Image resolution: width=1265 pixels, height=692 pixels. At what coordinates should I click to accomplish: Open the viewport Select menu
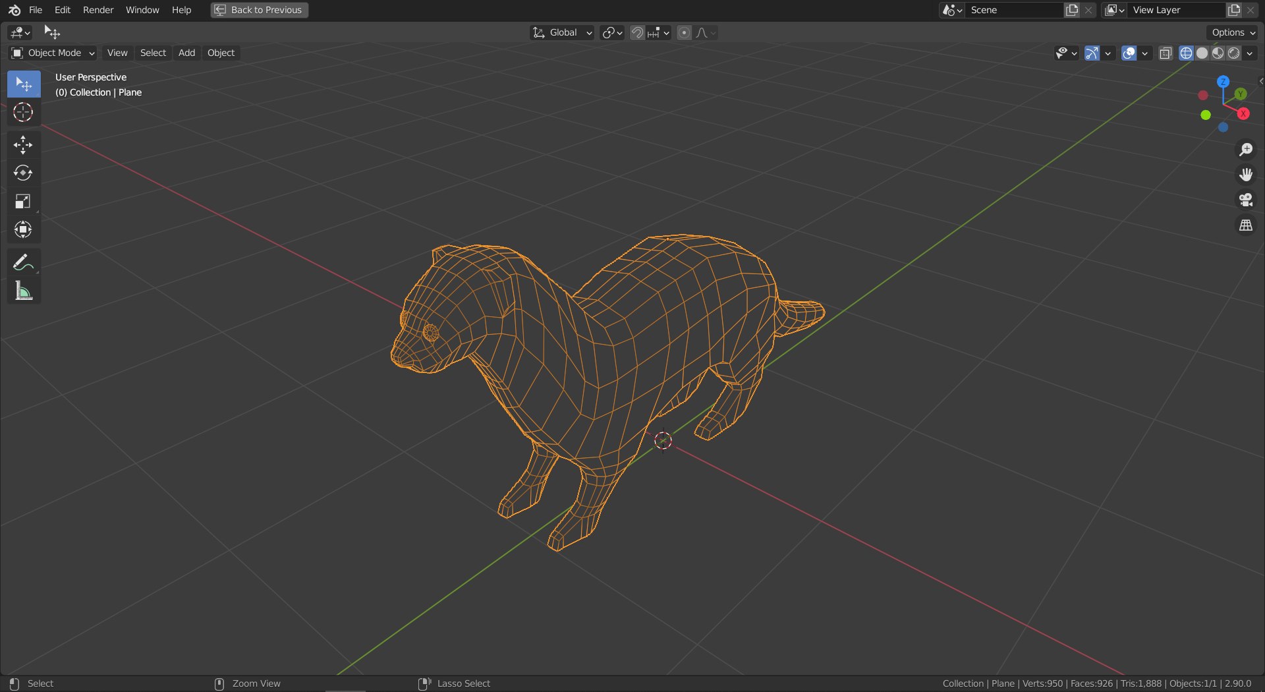[x=153, y=53]
